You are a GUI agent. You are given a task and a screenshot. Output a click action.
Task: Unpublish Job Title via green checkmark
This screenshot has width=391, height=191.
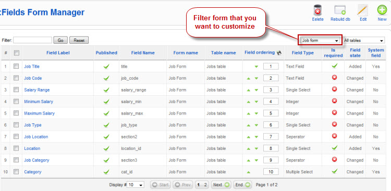point(106,67)
